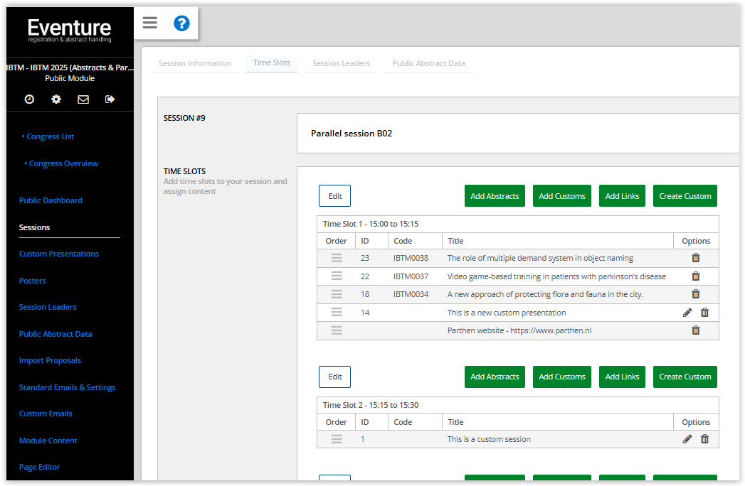Go to Custom Presentations in sidebar

(x=59, y=254)
